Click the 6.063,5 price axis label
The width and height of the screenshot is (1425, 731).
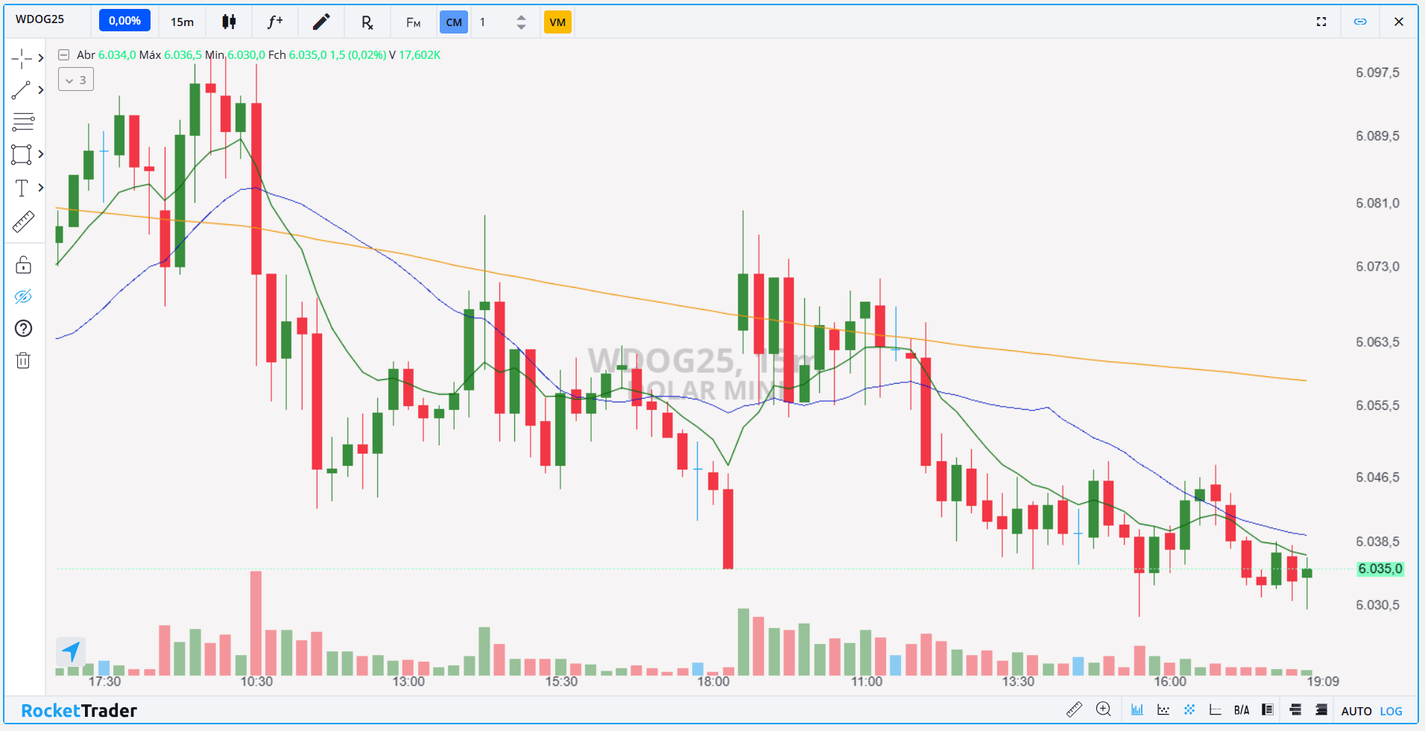(x=1377, y=342)
